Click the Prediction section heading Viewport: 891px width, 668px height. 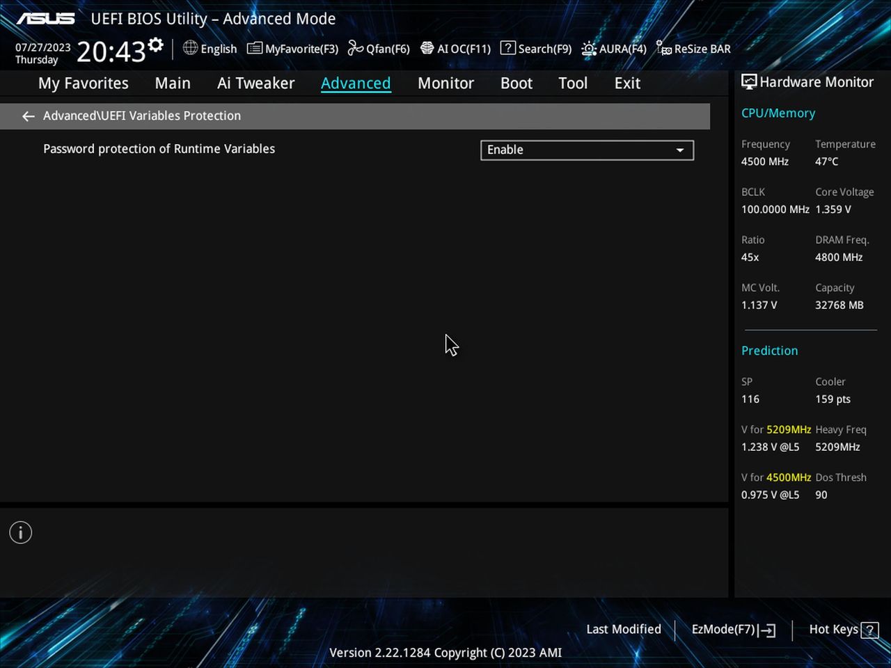coord(770,351)
